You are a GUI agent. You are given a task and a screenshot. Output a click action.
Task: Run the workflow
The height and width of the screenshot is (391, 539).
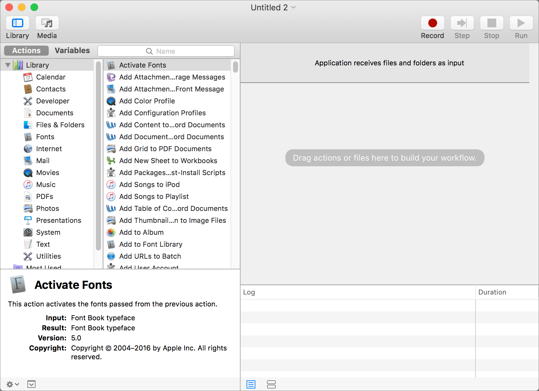pos(521,23)
